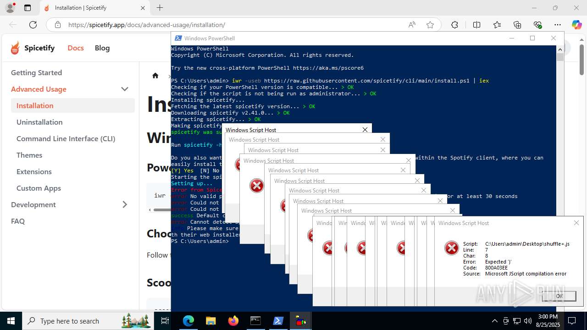Open the volume control tray icon

click(528, 321)
